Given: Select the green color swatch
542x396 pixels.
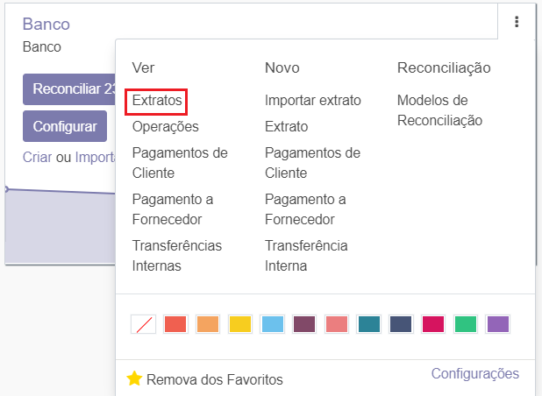Looking at the screenshot, I should coord(466,324).
